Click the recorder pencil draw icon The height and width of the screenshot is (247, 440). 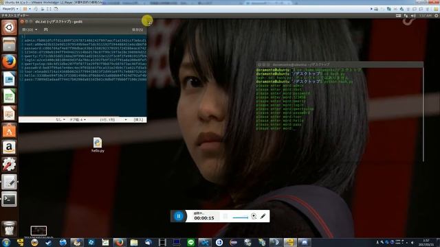coord(263,216)
